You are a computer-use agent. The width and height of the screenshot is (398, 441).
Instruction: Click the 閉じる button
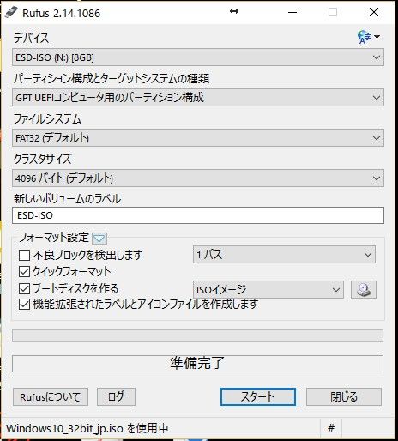tap(344, 396)
